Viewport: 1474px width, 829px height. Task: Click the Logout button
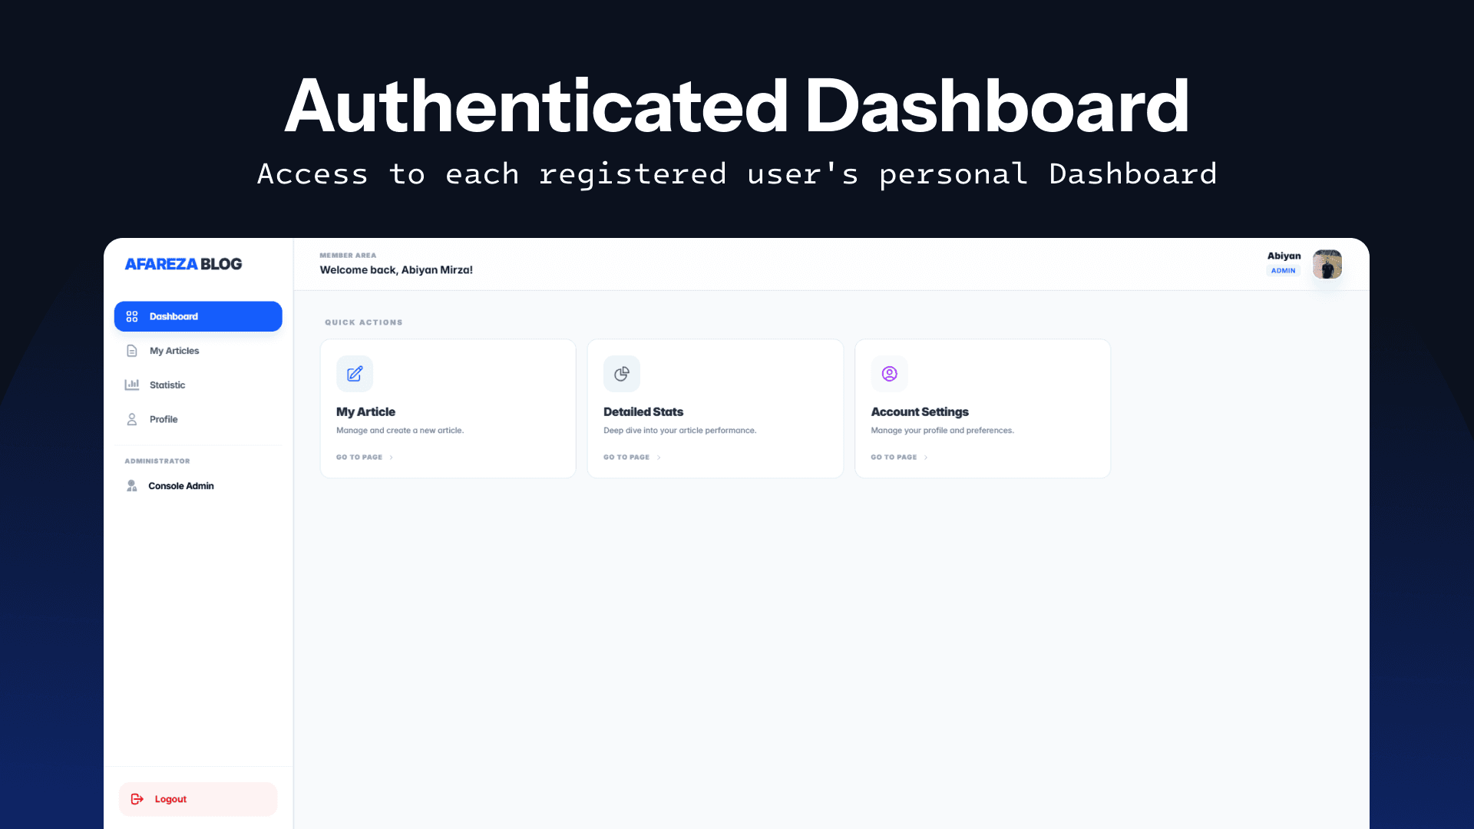click(x=198, y=799)
